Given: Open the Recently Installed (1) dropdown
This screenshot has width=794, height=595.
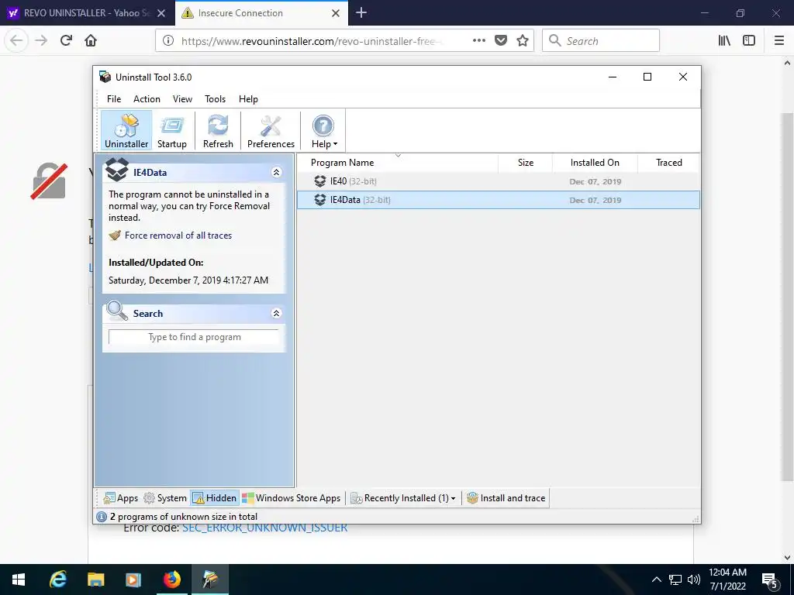Looking at the screenshot, I should (x=403, y=498).
